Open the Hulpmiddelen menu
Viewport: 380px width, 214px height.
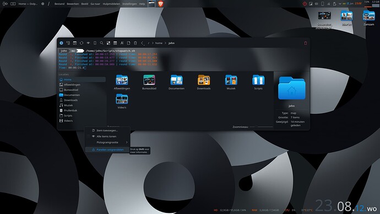coord(111,4)
